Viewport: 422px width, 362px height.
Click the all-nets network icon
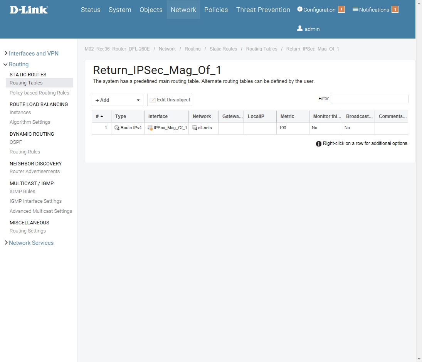coord(194,128)
